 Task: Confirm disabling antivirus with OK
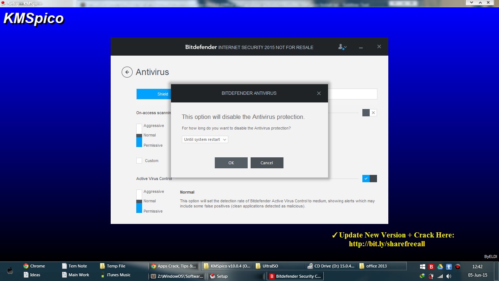[x=231, y=163]
